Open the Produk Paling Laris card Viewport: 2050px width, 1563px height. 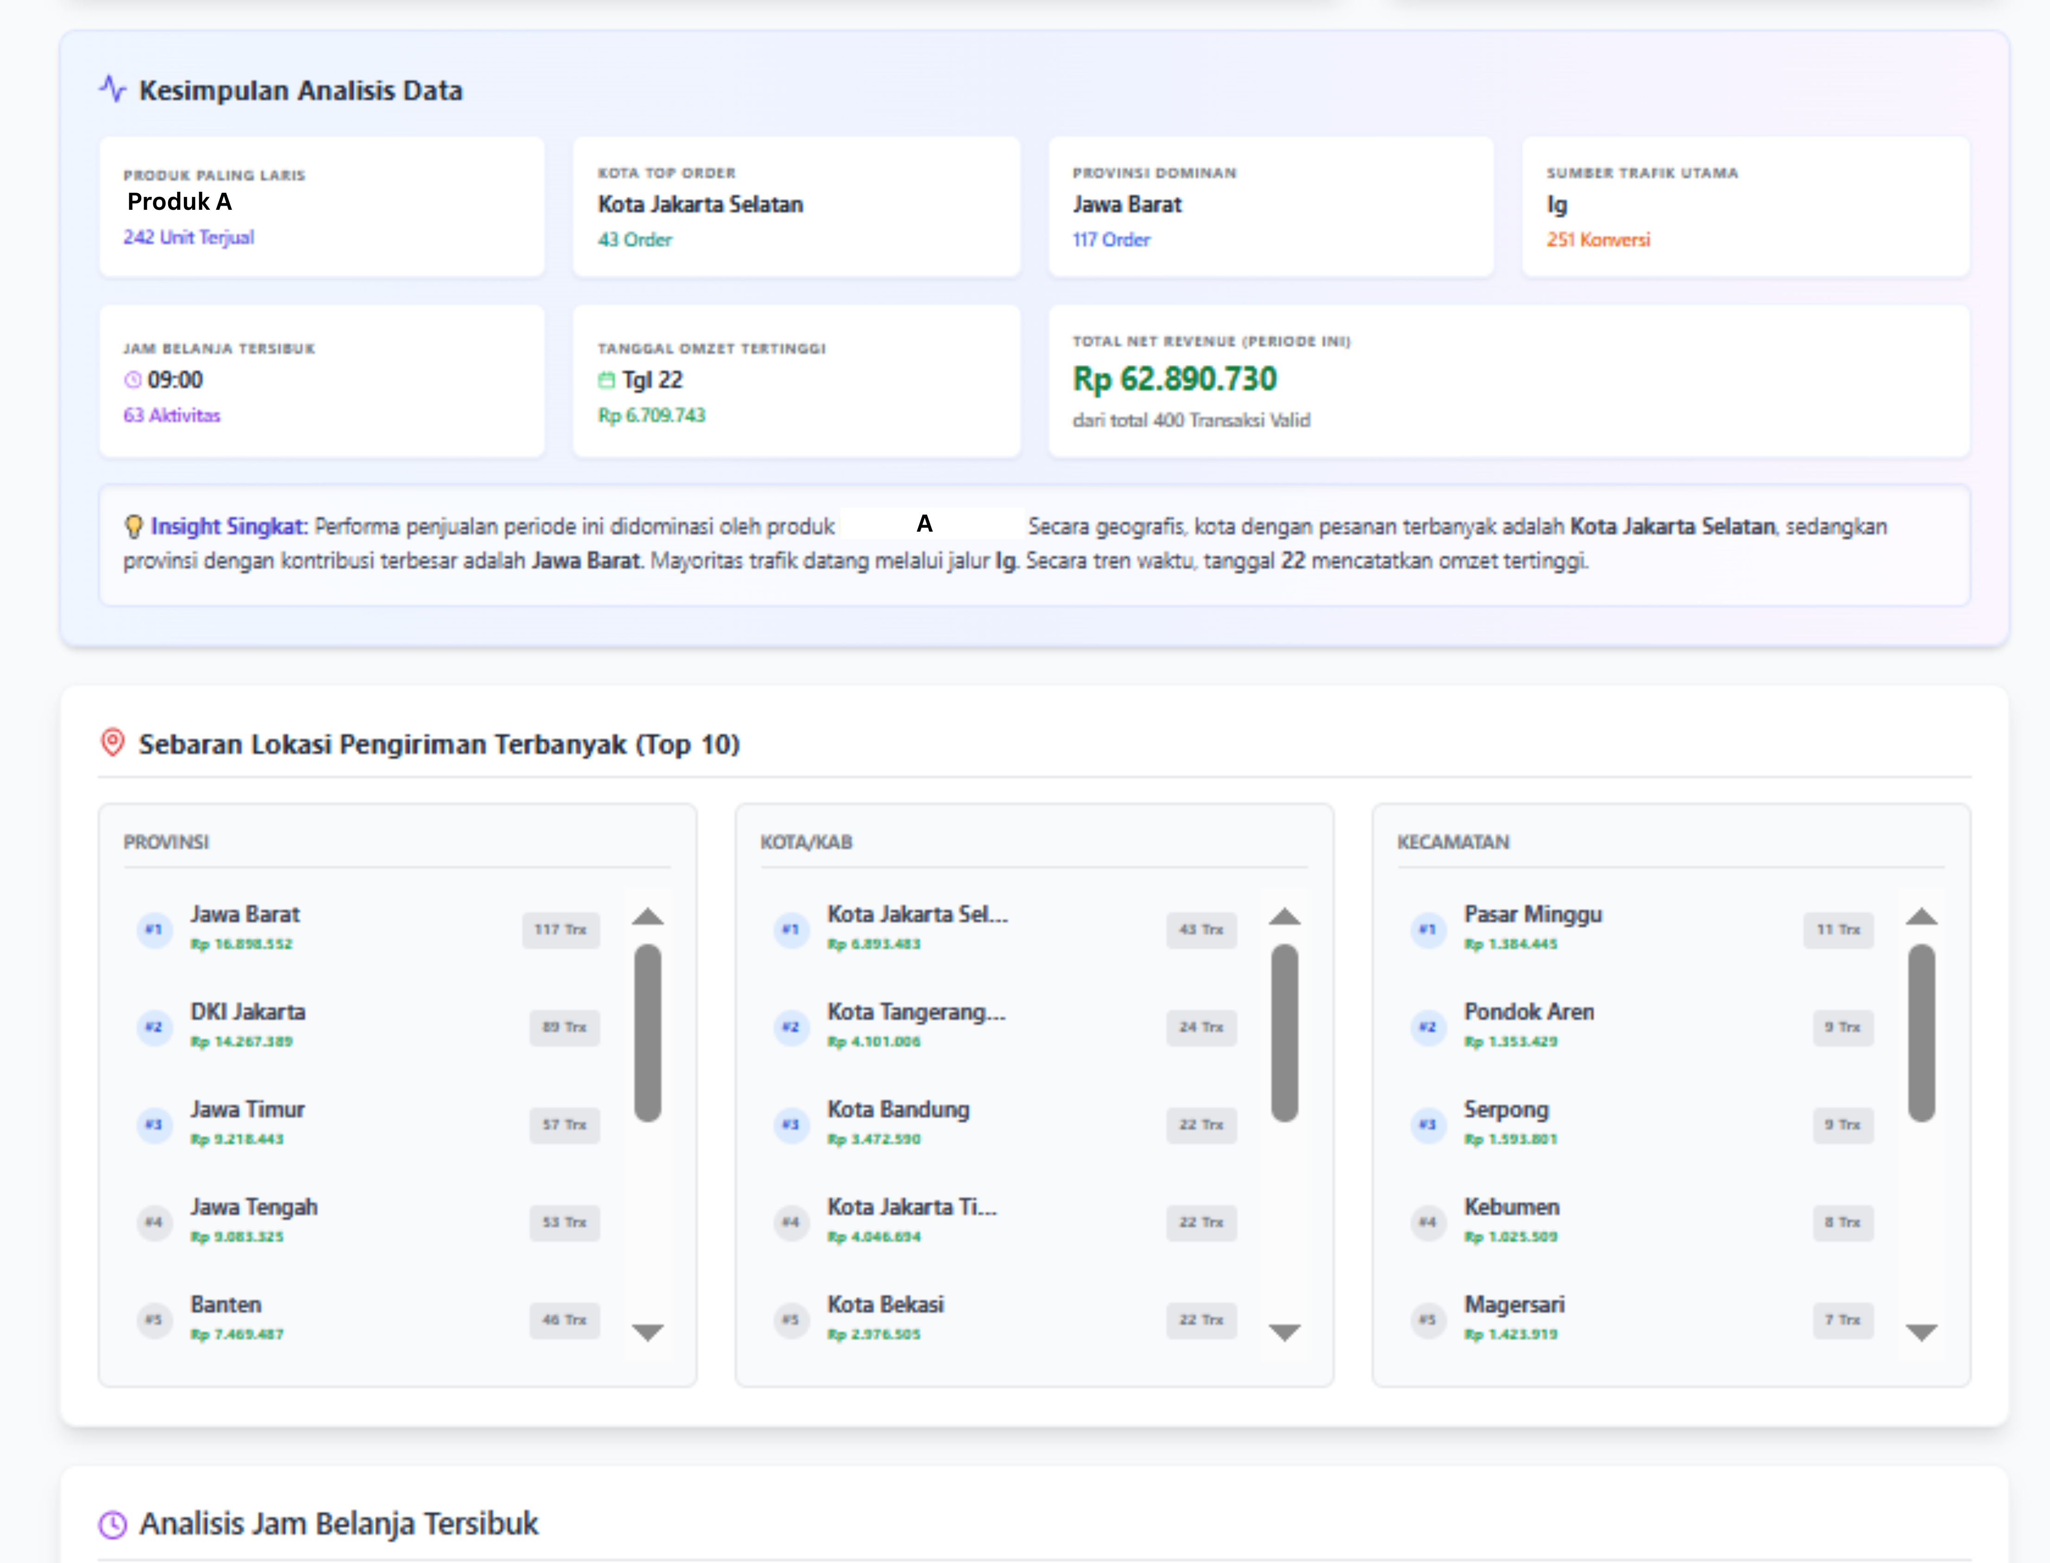321,207
